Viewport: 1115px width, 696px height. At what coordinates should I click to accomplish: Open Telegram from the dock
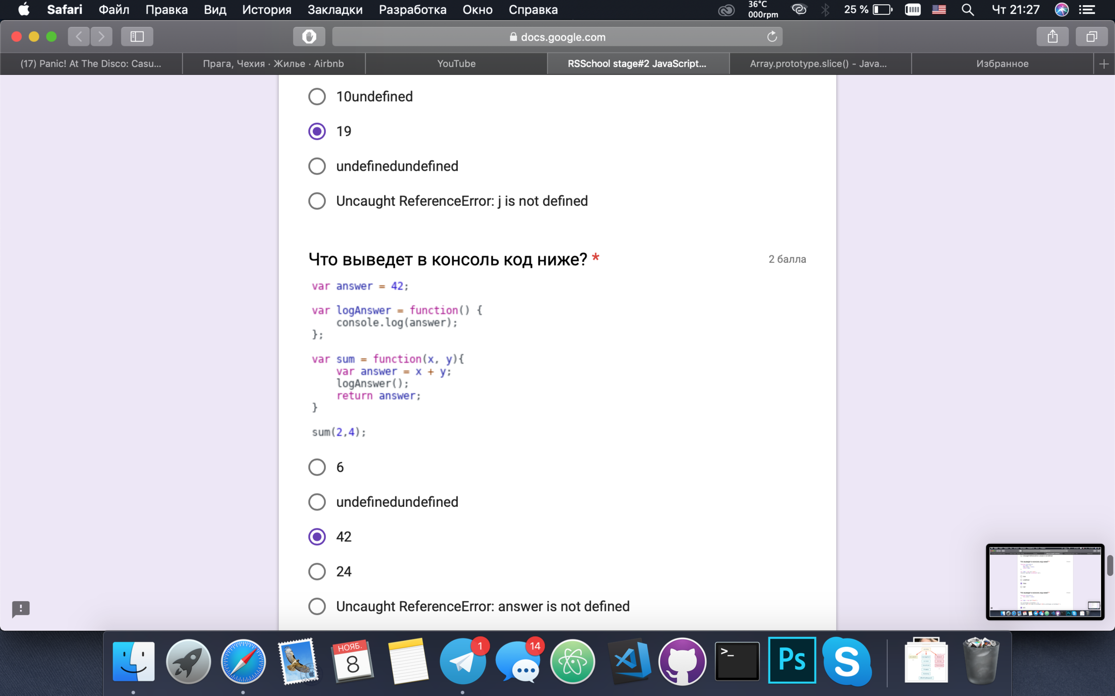point(463,661)
